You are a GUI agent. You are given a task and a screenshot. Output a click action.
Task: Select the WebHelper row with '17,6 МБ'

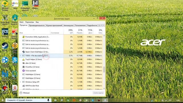point(61,78)
